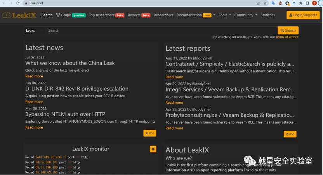The image size is (323, 175).
Task: Read more on the Probyteconsulting.be report
Action: click(x=174, y=128)
